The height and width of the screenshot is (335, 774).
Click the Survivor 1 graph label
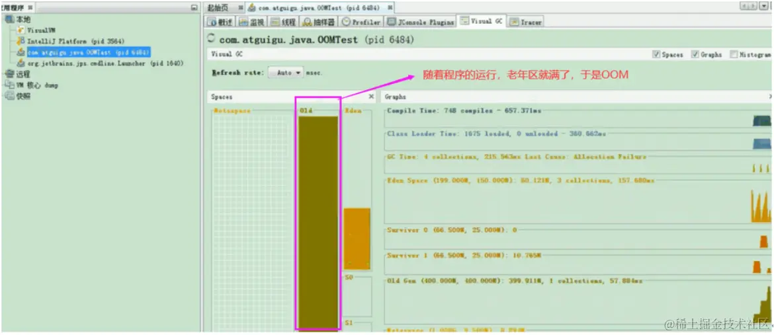coord(464,256)
